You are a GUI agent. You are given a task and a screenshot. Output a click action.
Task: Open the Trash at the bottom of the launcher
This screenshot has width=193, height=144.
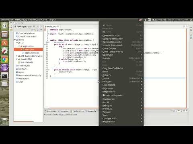tap(4, 121)
